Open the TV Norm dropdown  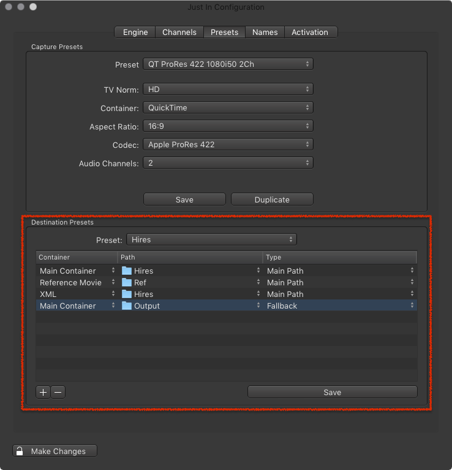click(x=228, y=90)
